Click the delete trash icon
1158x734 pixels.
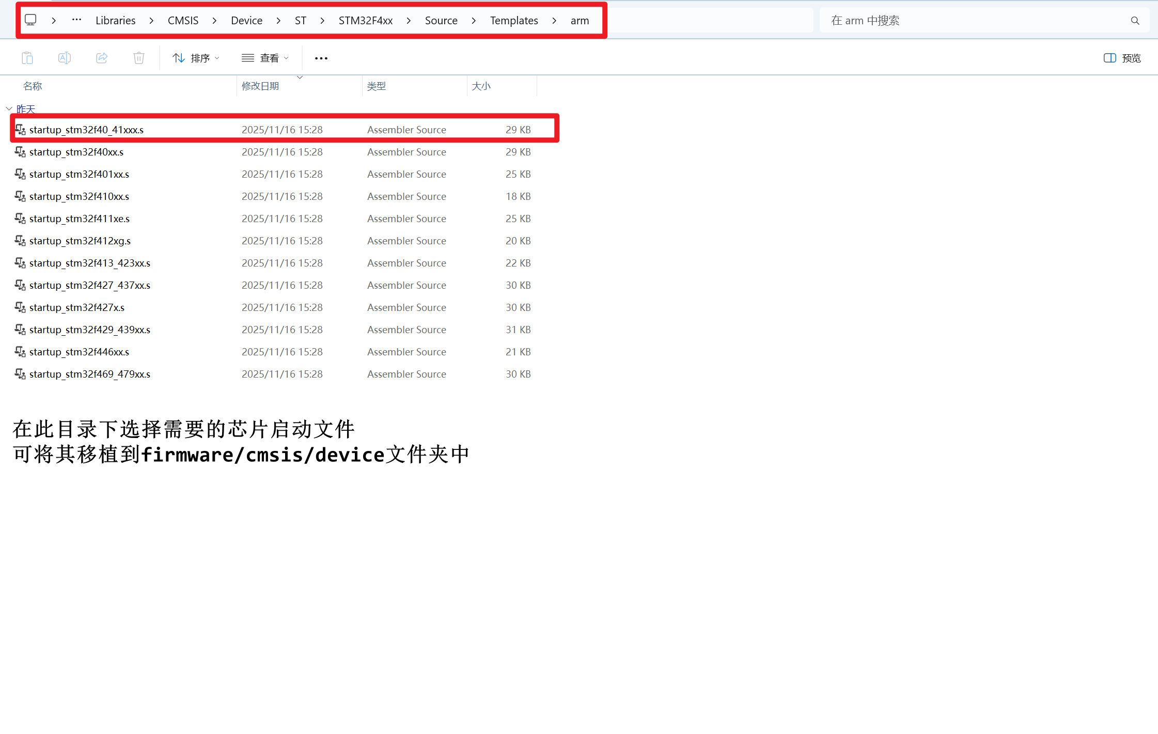coord(139,58)
